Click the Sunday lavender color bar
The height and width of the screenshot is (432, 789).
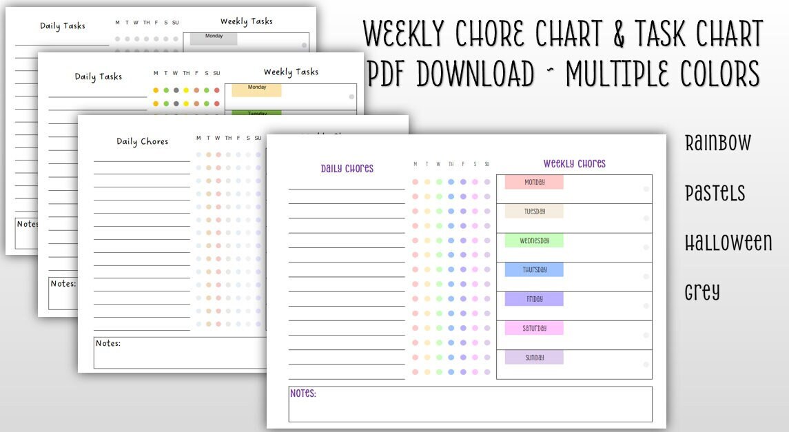(x=533, y=358)
